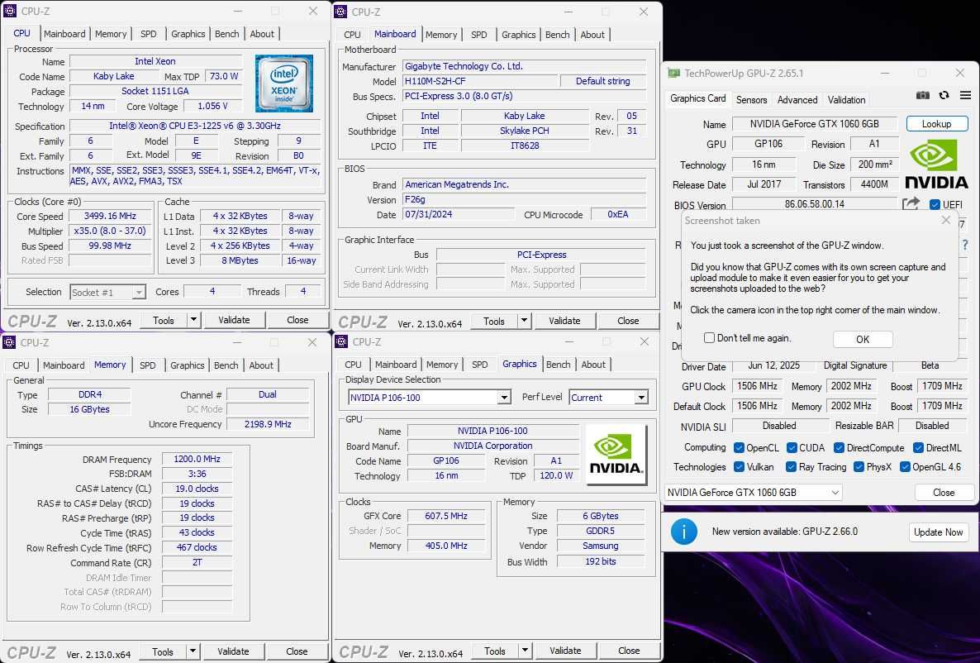The width and height of the screenshot is (980, 663).
Task: Toggle the DirectML checkbox
Action: (x=918, y=448)
